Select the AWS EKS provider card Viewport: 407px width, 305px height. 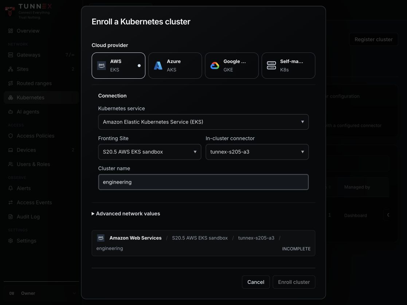118,66
